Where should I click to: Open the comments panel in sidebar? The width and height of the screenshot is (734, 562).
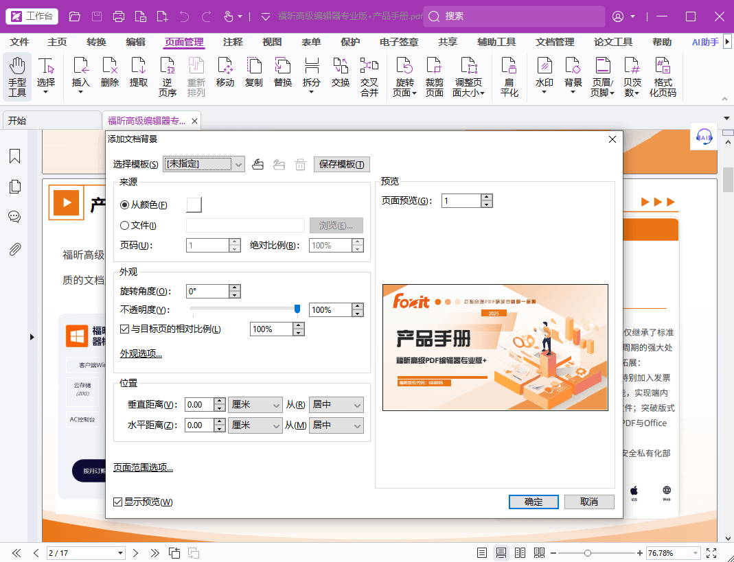(15, 217)
